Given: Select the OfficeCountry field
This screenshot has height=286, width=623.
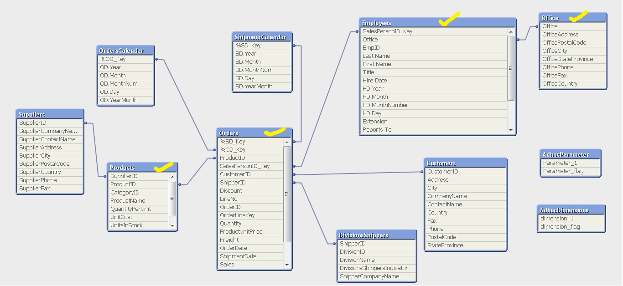Looking at the screenshot, I should 573,83.
